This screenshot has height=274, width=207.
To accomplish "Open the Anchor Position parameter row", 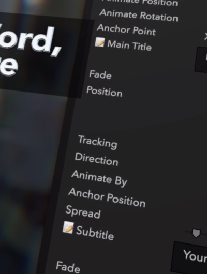I will (107, 197).
